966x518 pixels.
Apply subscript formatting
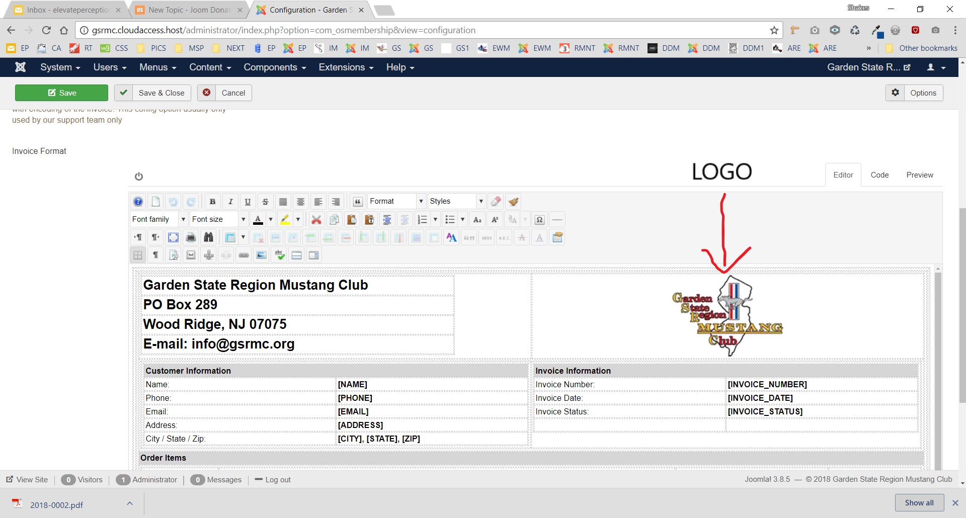point(477,220)
